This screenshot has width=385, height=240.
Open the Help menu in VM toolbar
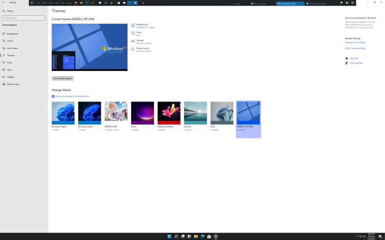tap(69, 3)
